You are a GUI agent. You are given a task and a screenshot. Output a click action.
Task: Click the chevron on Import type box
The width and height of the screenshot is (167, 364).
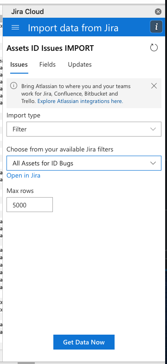pos(153,129)
